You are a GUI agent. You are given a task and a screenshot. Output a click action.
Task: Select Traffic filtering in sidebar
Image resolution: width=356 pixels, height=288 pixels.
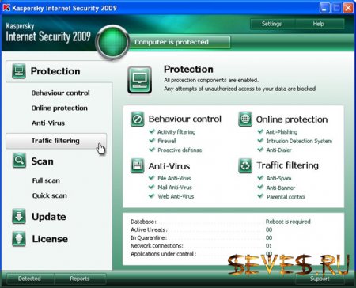click(x=56, y=141)
